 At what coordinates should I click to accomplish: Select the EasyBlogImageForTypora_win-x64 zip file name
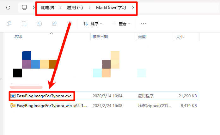52,106
